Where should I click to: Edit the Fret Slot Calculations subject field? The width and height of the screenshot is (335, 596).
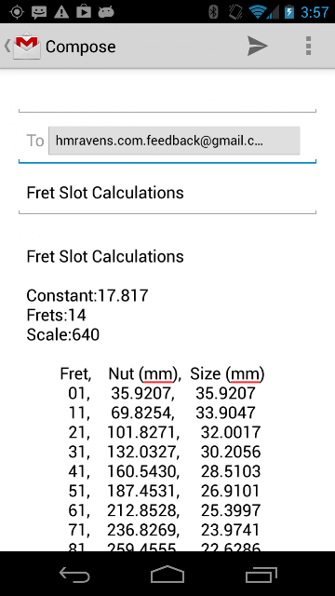(x=167, y=193)
